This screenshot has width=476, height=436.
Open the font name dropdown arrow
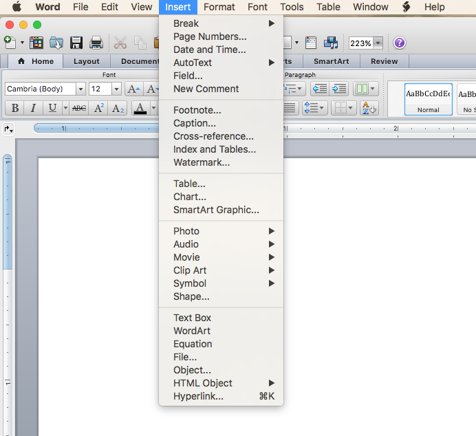tap(80, 89)
